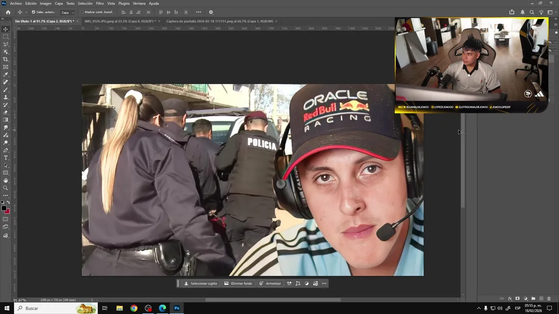559x314 pixels.
Task: Click Seleccionar sujeto button
Action: point(200,283)
